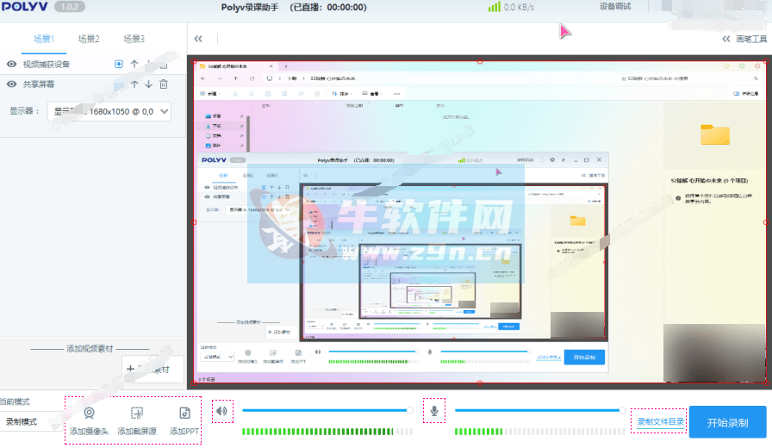Click the 开始录制 start recording button
772x448 pixels.
click(728, 422)
